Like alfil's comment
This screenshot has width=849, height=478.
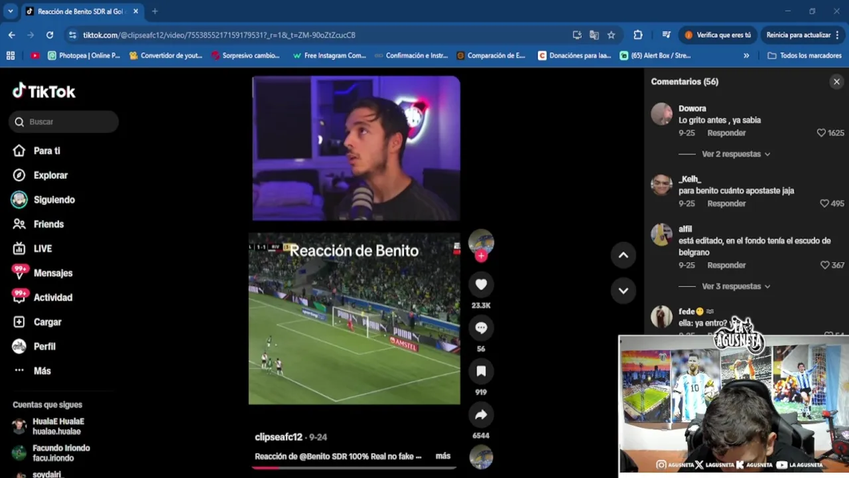click(x=824, y=265)
